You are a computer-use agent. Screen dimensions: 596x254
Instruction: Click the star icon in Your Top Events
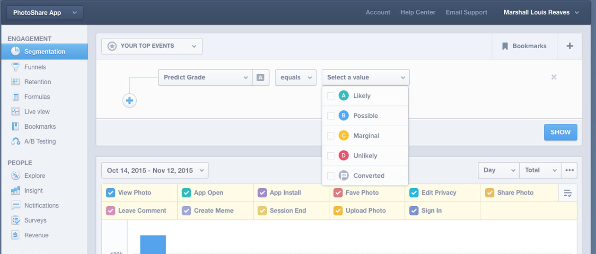[x=112, y=46]
